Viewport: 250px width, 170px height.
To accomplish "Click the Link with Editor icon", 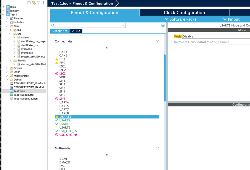I will click(x=34, y=3).
